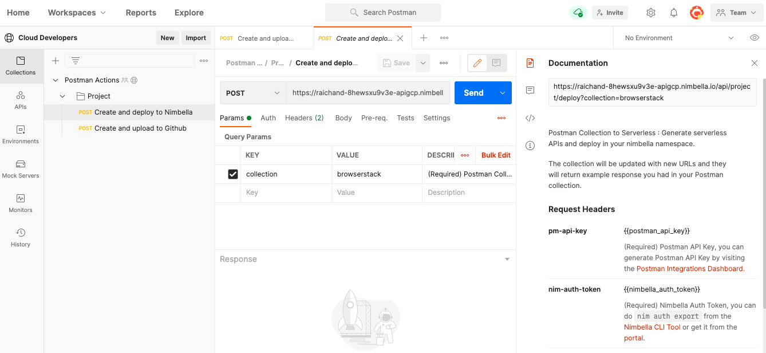
Task: Open the Reports page
Action: pos(141,13)
